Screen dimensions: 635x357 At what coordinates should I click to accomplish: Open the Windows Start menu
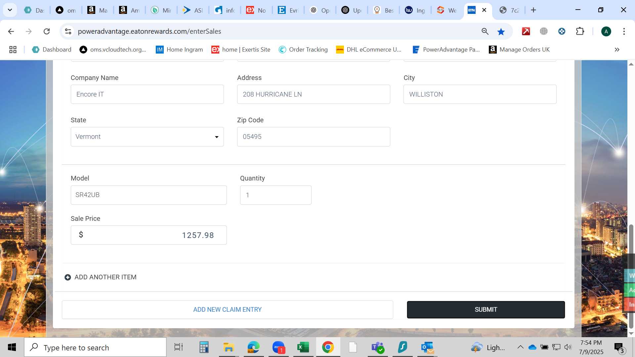[x=12, y=347]
